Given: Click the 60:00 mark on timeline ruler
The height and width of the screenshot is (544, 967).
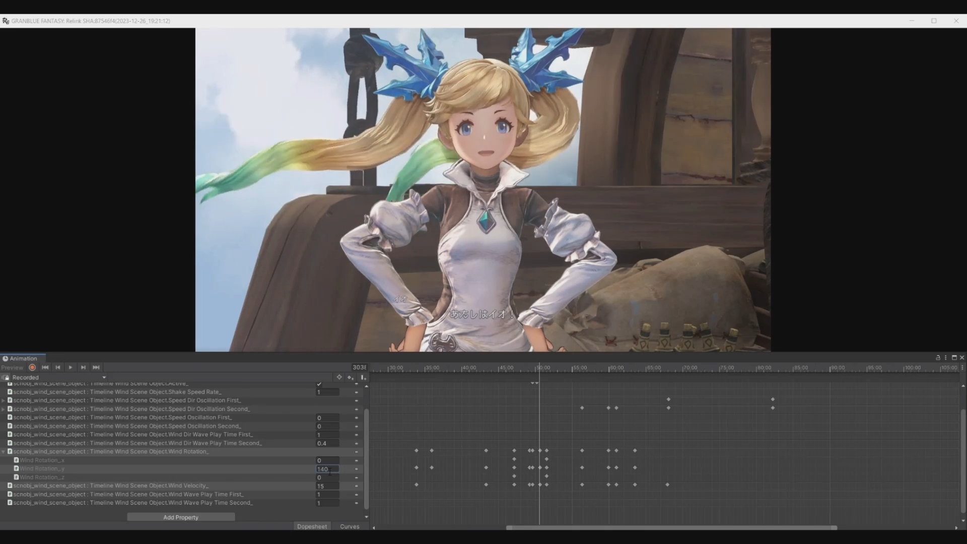Looking at the screenshot, I should tap(616, 368).
